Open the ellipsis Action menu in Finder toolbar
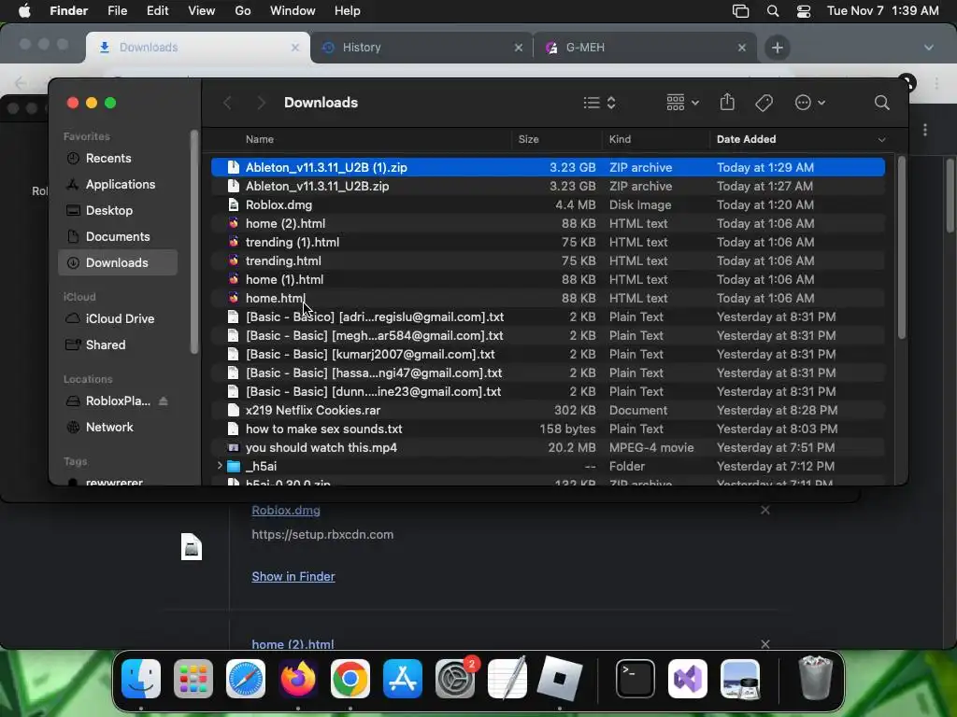 809,103
